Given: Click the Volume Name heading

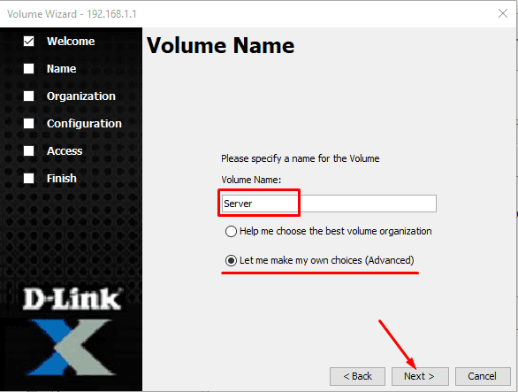Looking at the screenshot, I should point(221,45).
